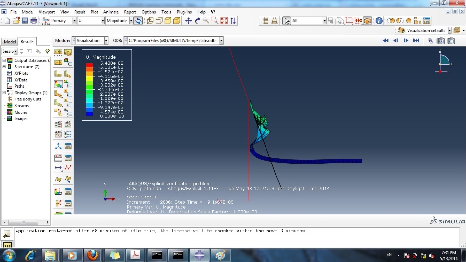Viewport: 466px width, 262px height.
Task: Open color code palette icon
Action: click(x=401, y=30)
